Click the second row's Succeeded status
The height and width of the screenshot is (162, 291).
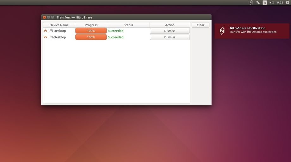click(x=115, y=37)
